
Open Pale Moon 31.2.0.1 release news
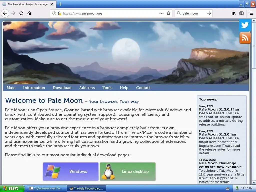(x=219, y=111)
